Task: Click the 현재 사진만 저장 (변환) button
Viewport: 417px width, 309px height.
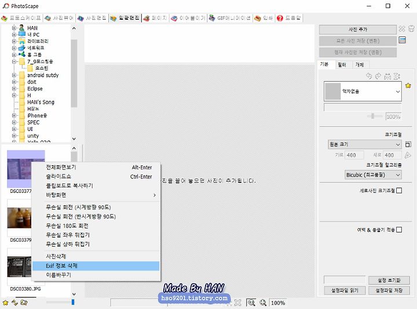Action: pos(358,52)
